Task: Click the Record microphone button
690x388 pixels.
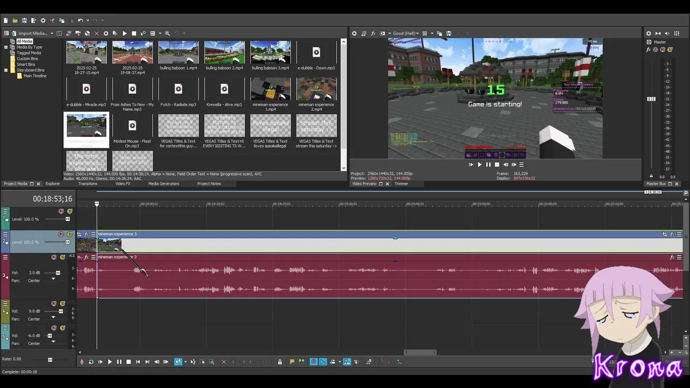Action: coord(82,362)
